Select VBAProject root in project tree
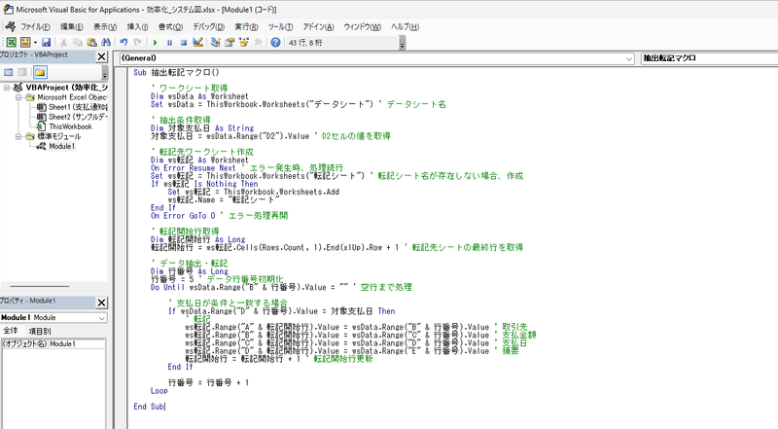This screenshot has height=429, width=778. (x=66, y=88)
